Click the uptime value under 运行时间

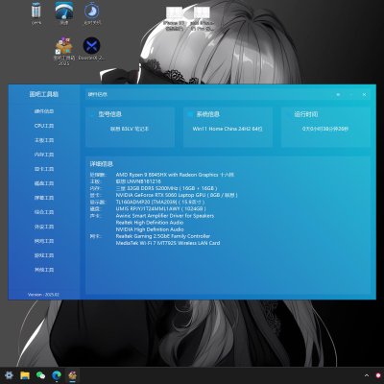pyautogui.click(x=325, y=129)
